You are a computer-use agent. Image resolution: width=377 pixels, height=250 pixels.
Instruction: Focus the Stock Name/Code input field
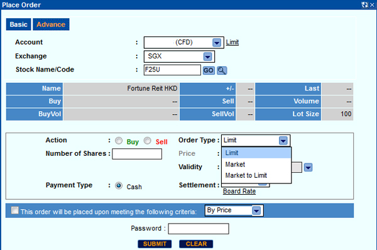(172, 70)
